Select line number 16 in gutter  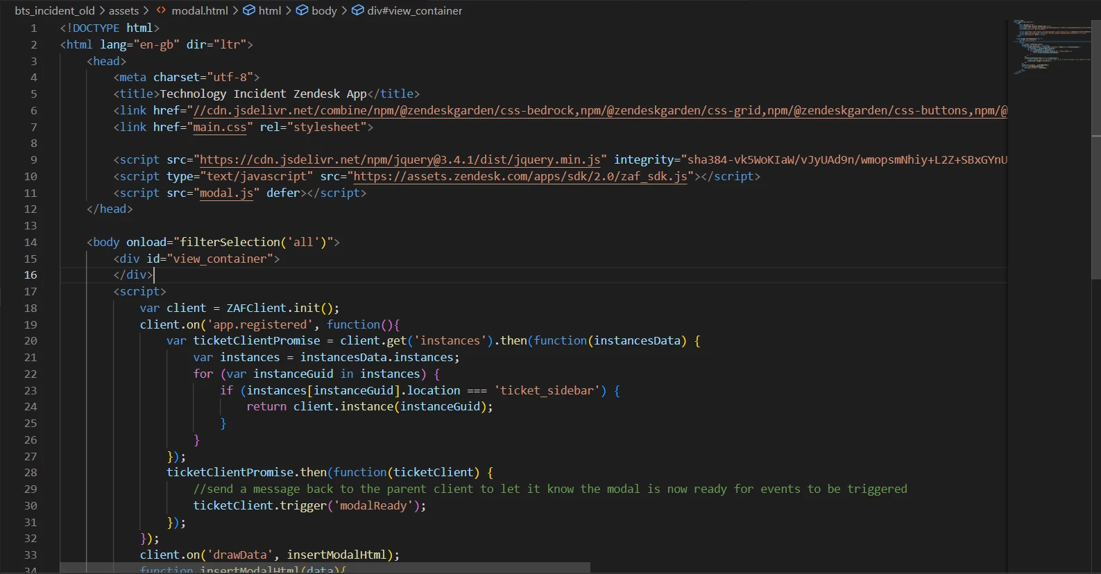point(31,275)
